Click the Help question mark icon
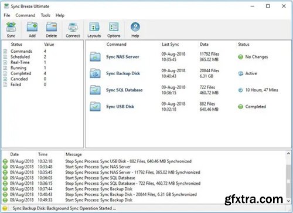Screen dimensions: 293x213 pos(135,27)
